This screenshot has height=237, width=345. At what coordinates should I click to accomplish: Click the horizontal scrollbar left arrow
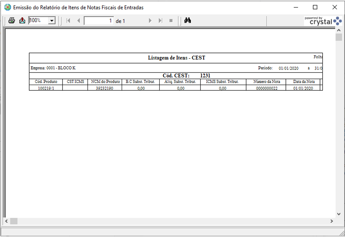click(x=6, y=221)
